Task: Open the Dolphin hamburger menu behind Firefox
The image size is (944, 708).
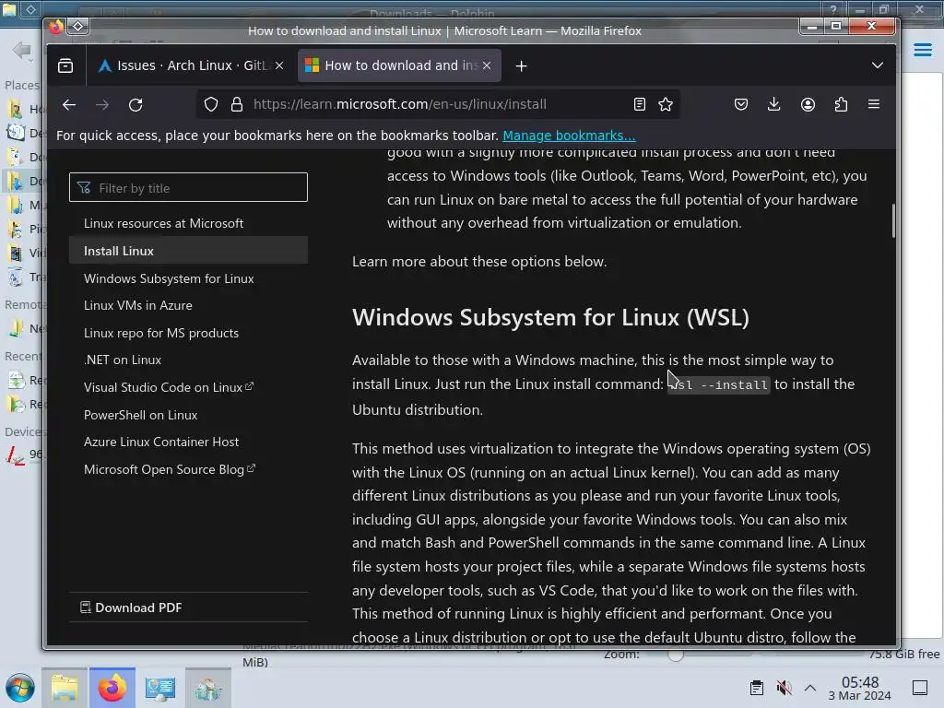Action: tap(922, 50)
